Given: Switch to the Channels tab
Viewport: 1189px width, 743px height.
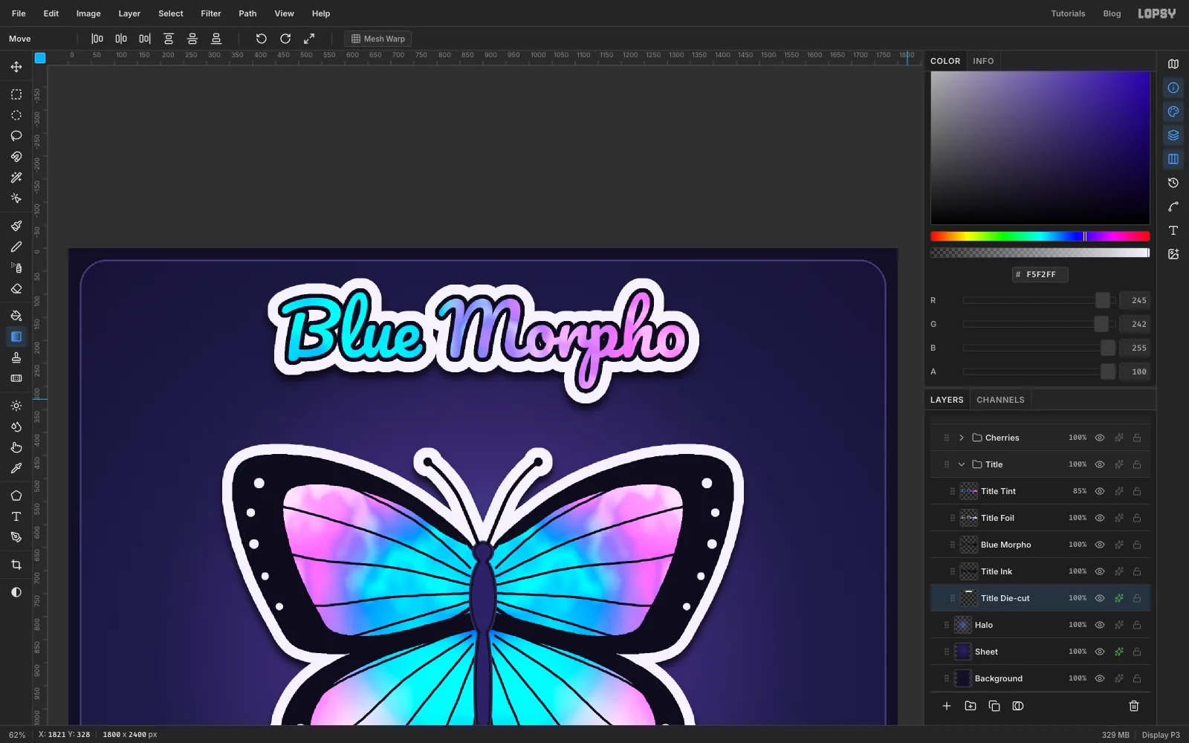Looking at the screenshot, I should [1000, 400].
